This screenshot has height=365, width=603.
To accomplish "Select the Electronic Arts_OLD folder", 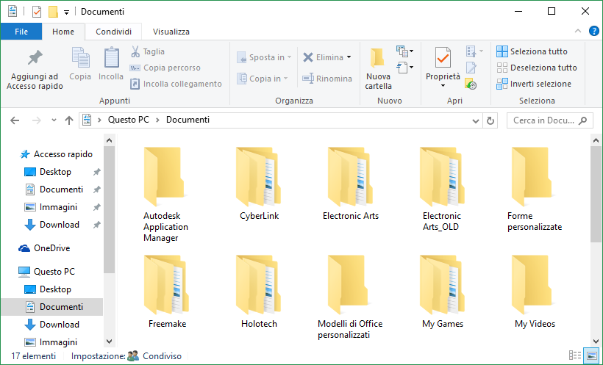I will [442, 189].
